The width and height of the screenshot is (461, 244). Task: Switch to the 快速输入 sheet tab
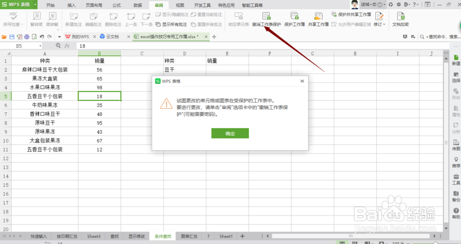click(39, 236)
